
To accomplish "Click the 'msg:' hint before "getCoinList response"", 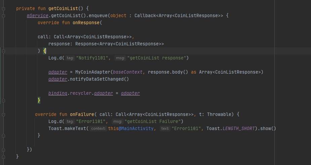I will (120, 58).
